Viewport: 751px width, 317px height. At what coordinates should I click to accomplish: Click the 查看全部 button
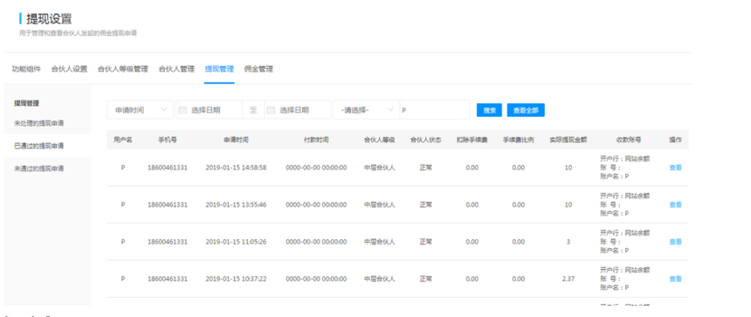coord(526,110)
